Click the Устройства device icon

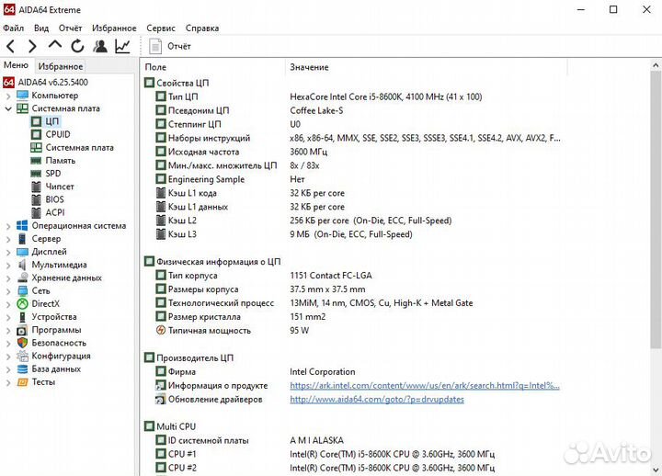(22, 317)
